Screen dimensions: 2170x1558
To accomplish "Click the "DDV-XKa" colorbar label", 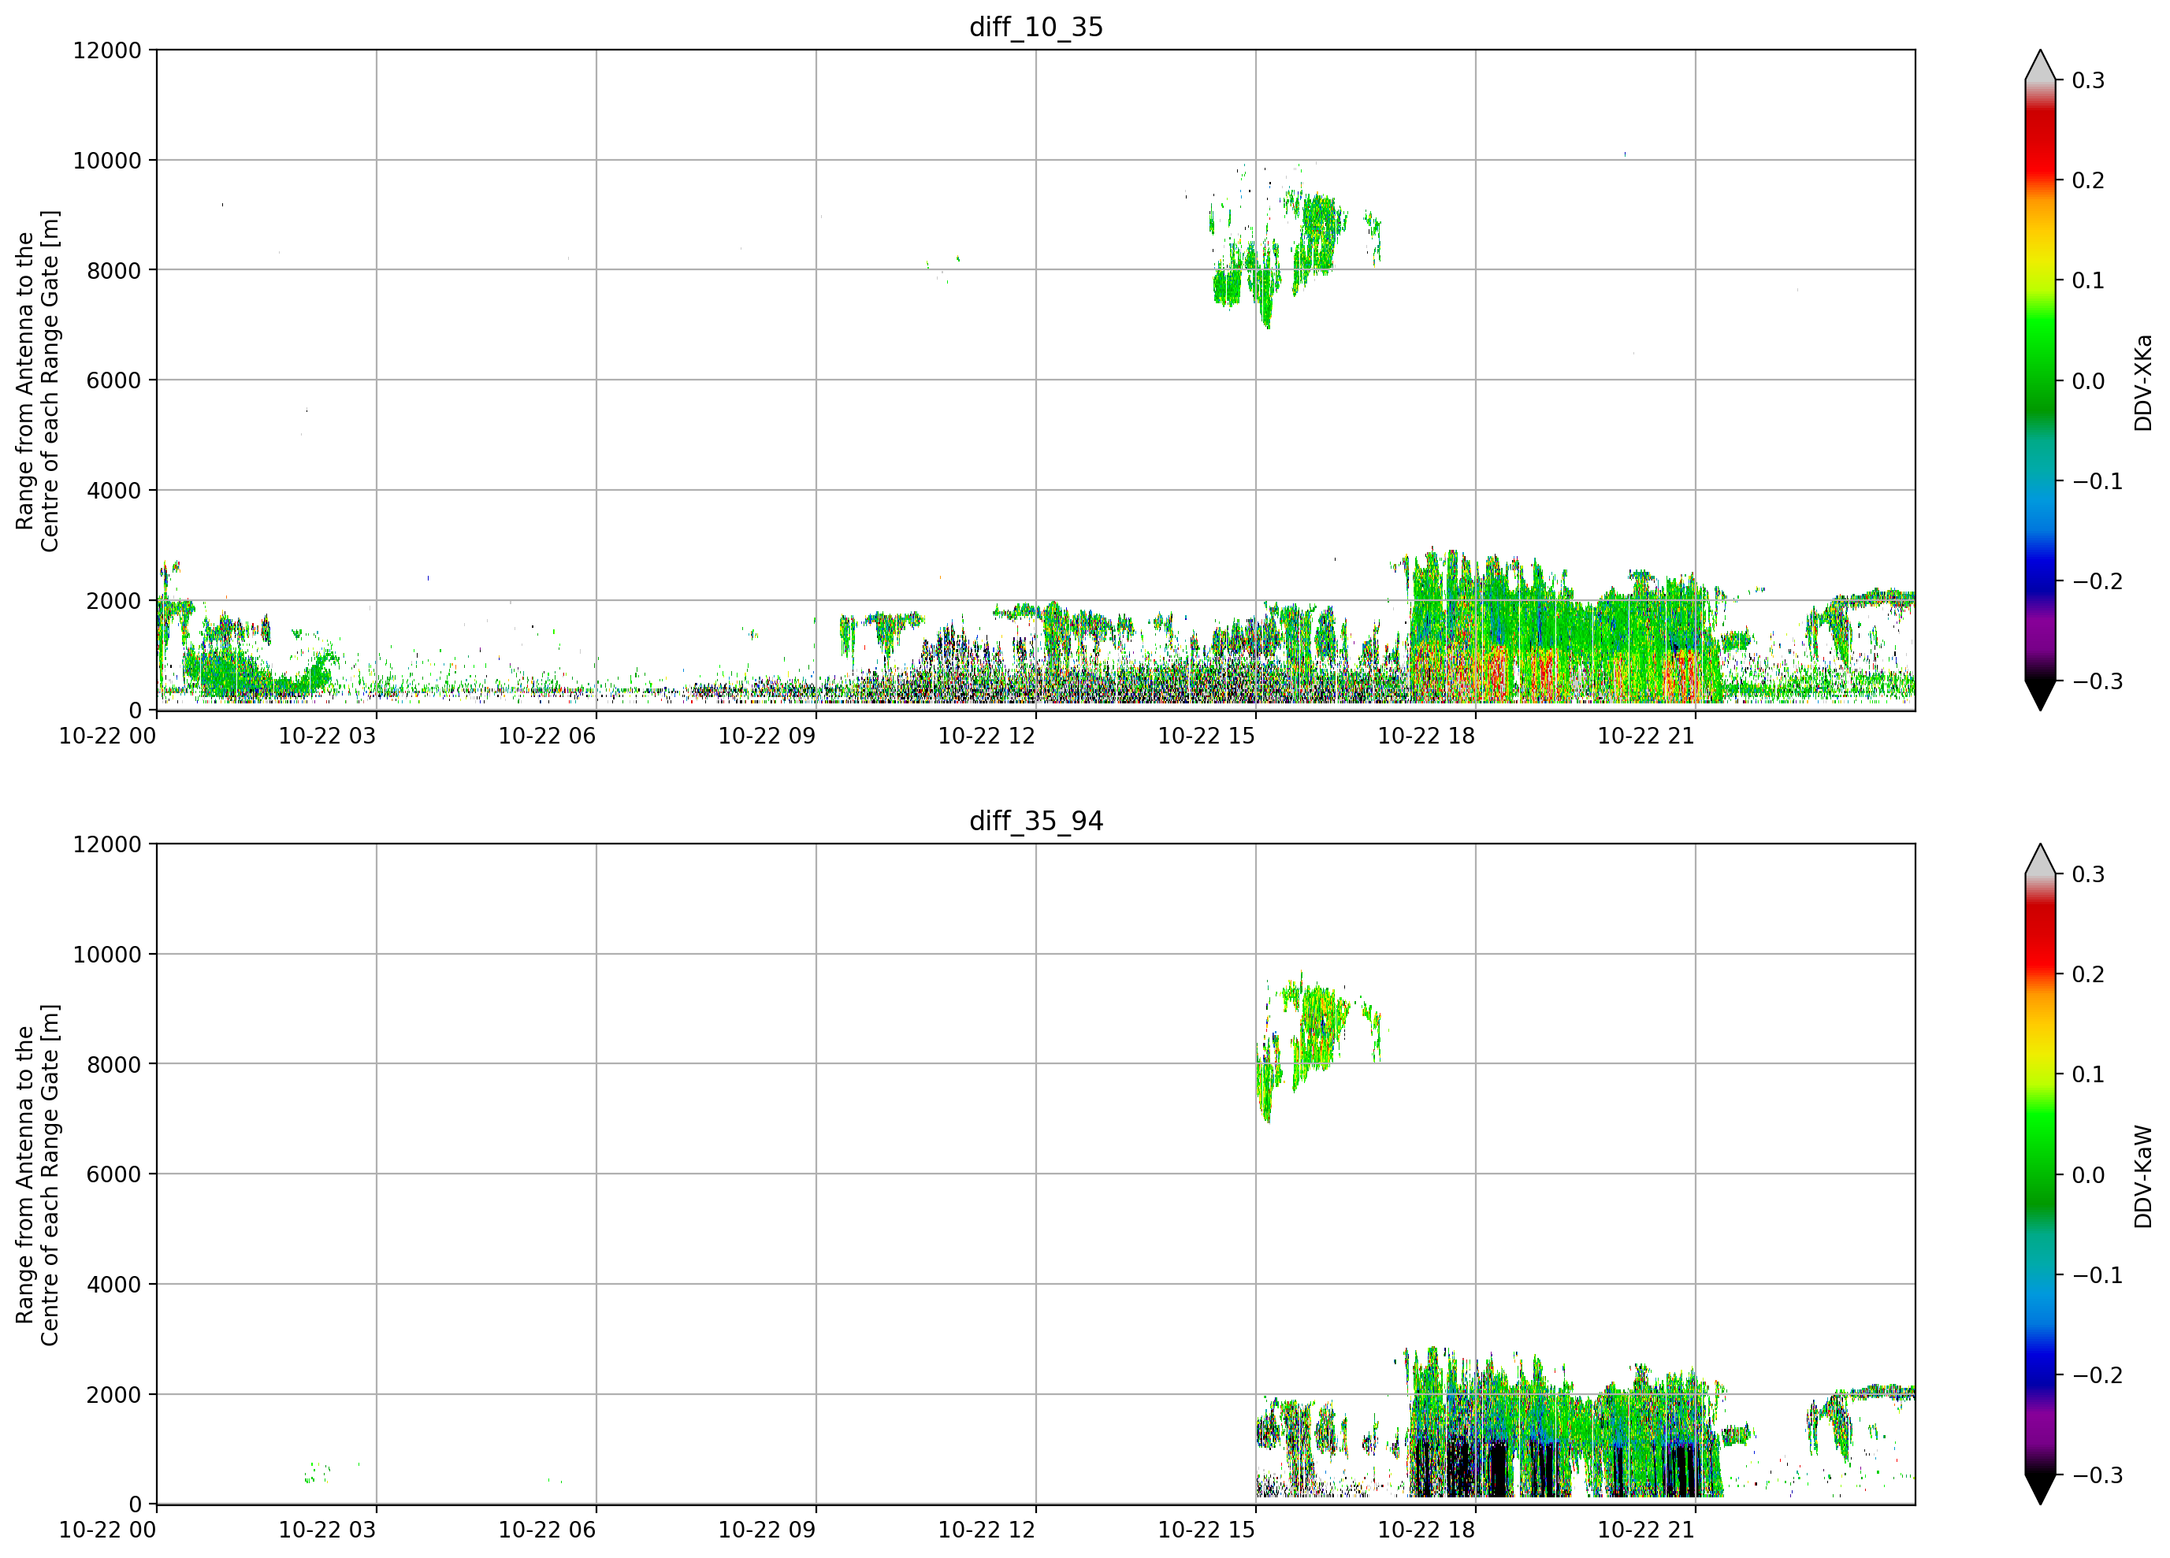I will tap(2143, 383).
